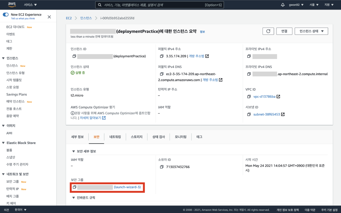Open 보안 그룹 in sidebar
The height and width of the screenshot is (213, 341).
click(13, 182)
